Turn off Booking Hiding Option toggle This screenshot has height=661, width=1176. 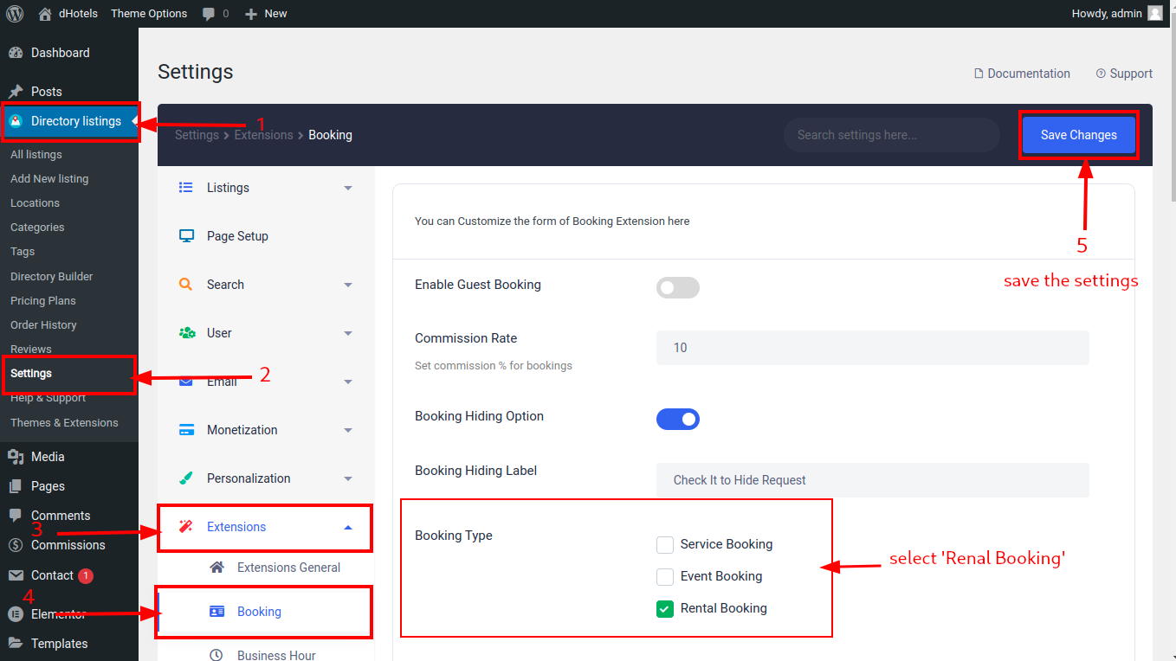pyautogui.click(x=678, y=420)
